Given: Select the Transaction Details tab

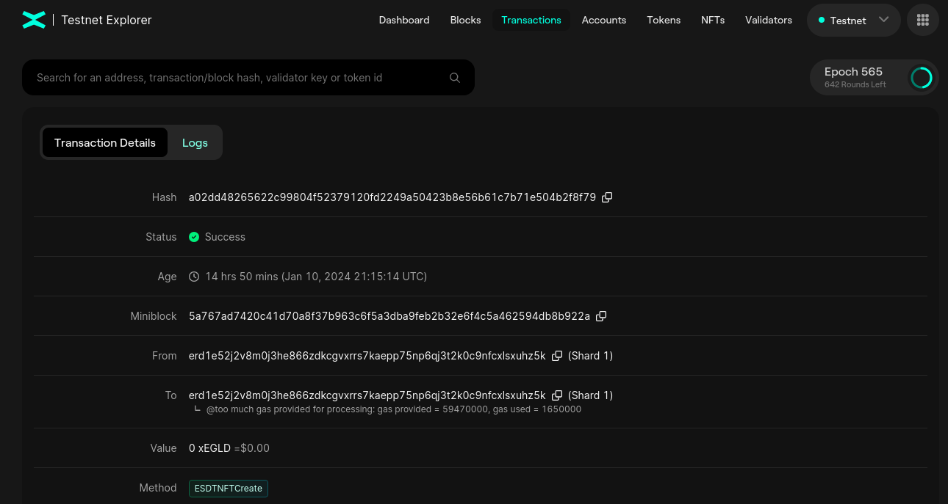Looking at the screenshot, I should coord(105,143).
